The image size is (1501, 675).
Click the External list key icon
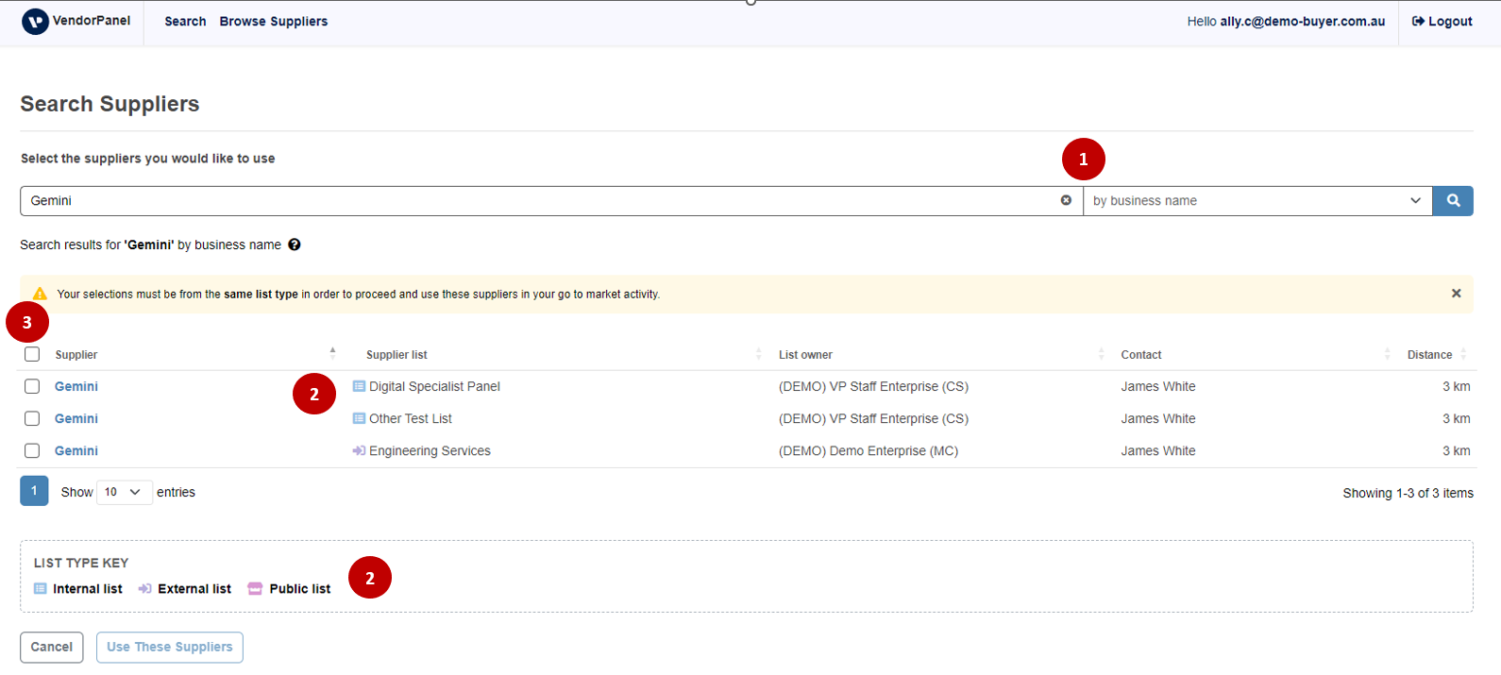tap(145, 588)
